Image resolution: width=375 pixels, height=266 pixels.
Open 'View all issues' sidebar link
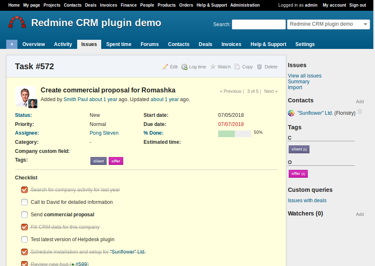tap(304, 76)
